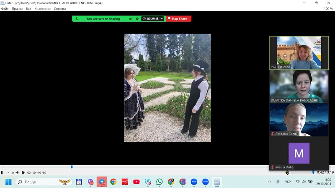This screenshot has height=188, width=335.
Task: Select Ірина Школа's video thumbnail
Action: click(299, 53)
